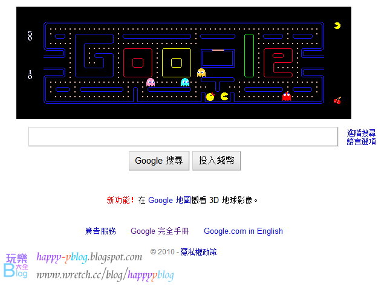Screen dimensions: 387x290
Task: Open Google.com in English link
Action: 243,231
